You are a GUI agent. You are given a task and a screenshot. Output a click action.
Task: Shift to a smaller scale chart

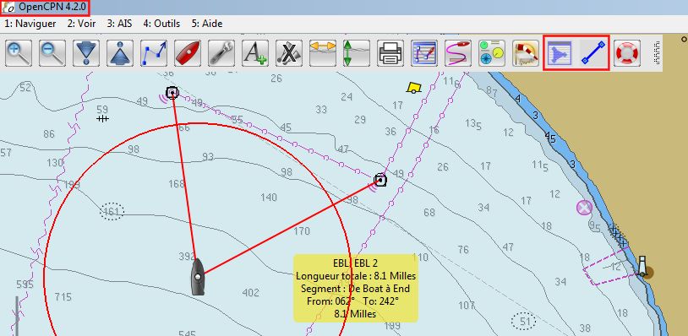[x=120, y=53]
